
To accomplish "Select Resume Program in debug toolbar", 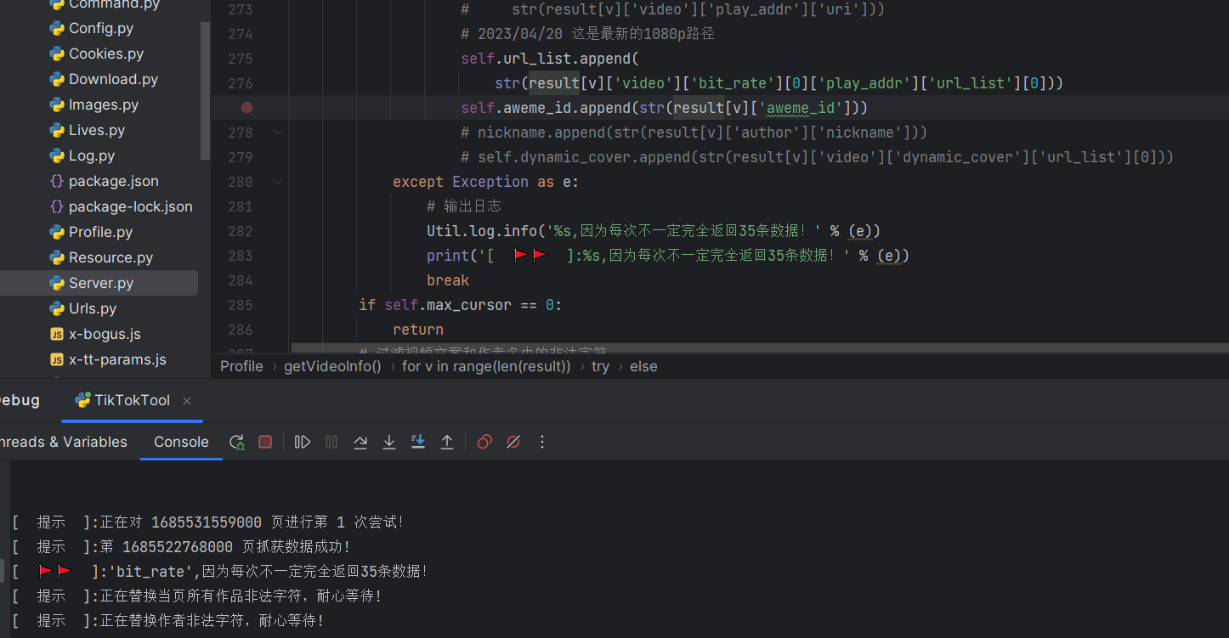I will [x=302, y=442].
